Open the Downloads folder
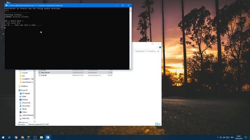 25,106
